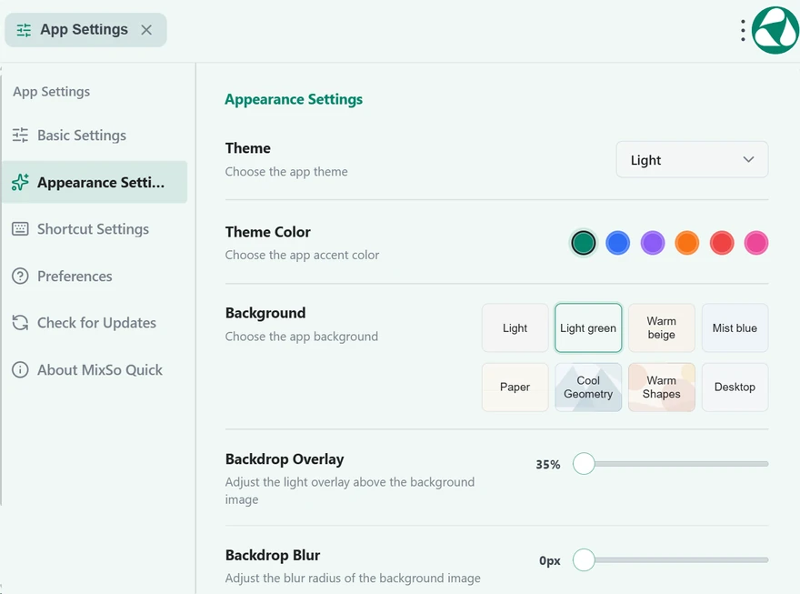Viewport: 800px width, 594px height.
Task: Click the 'Choose the app accent color' text
Action: (302, 255)
